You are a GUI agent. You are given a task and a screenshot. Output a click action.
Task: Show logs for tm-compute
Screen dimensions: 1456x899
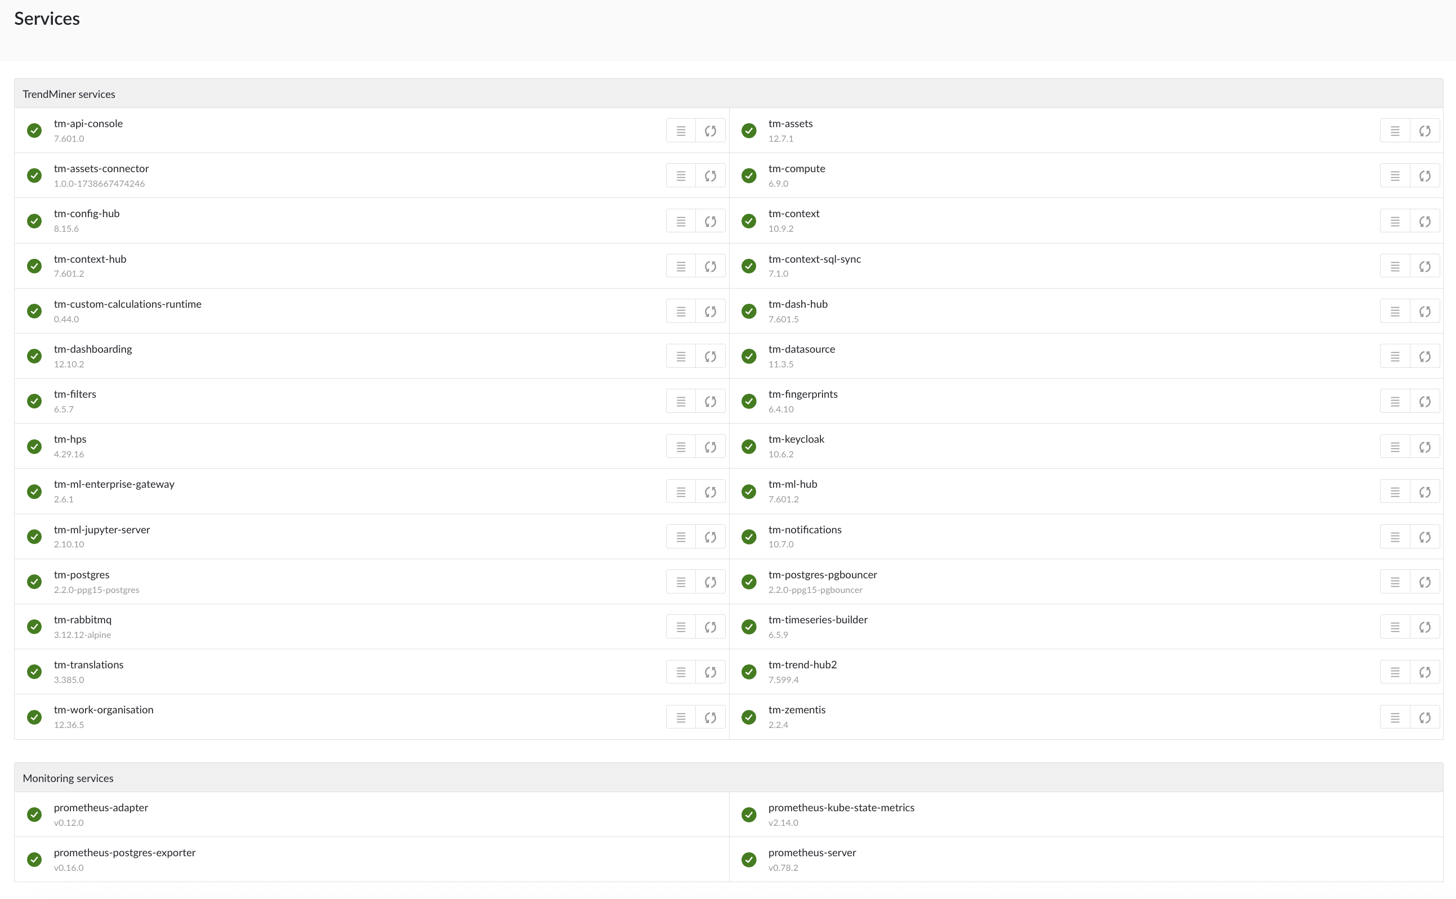[x=1395, y=176]
